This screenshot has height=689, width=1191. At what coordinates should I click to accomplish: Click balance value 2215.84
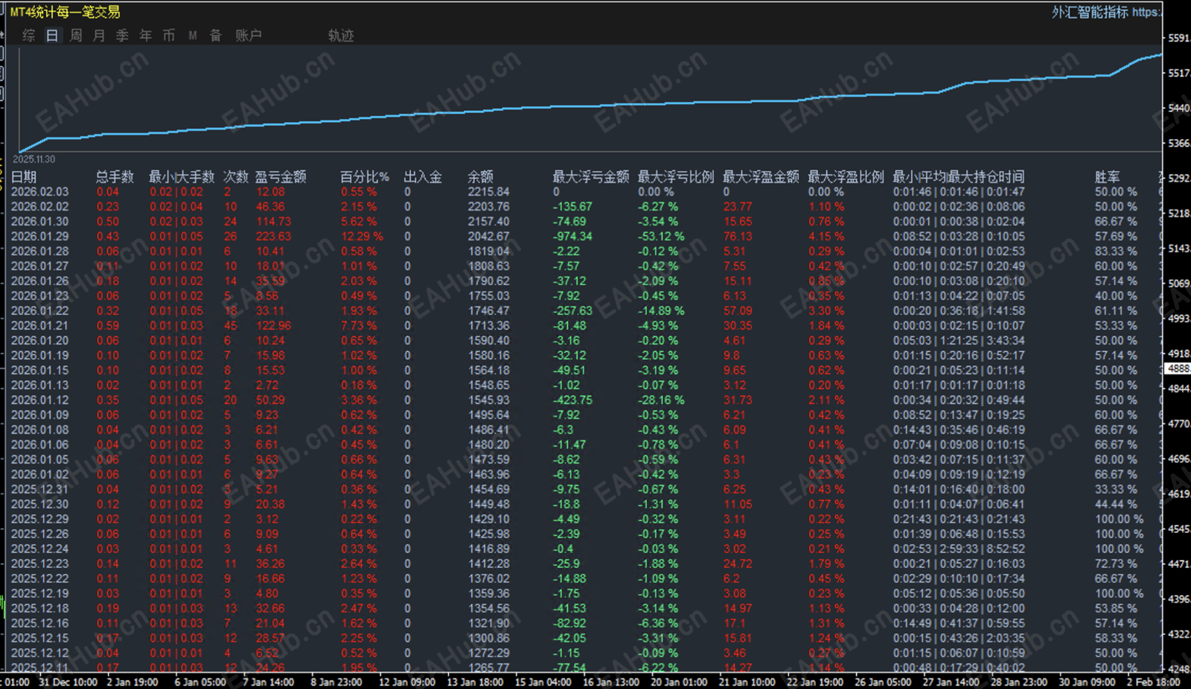pos(488,191)
